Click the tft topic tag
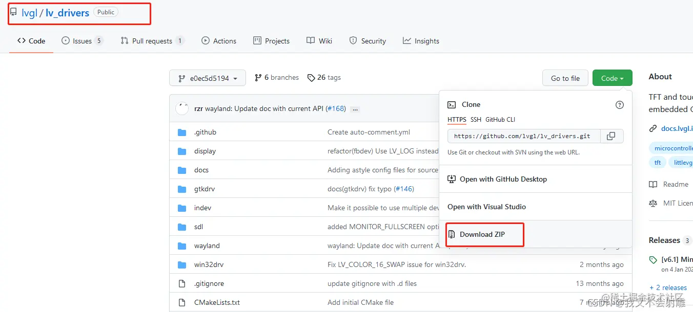Viewport: 693px width, 312px height. coord(658,163)
